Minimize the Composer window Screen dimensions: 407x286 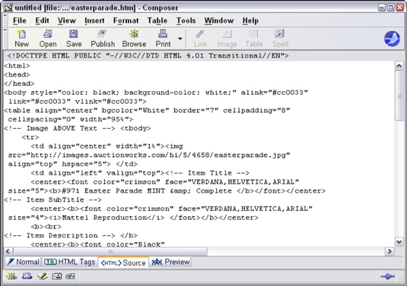pyautogui.click(x=382, y=8)
